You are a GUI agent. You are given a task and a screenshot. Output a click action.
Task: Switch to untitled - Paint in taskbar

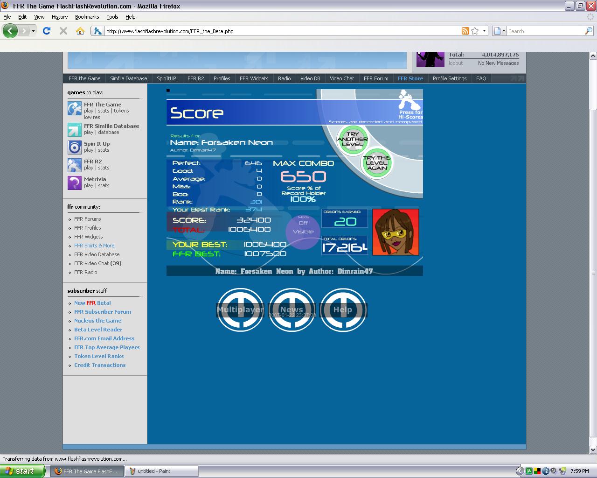point(161,471)
